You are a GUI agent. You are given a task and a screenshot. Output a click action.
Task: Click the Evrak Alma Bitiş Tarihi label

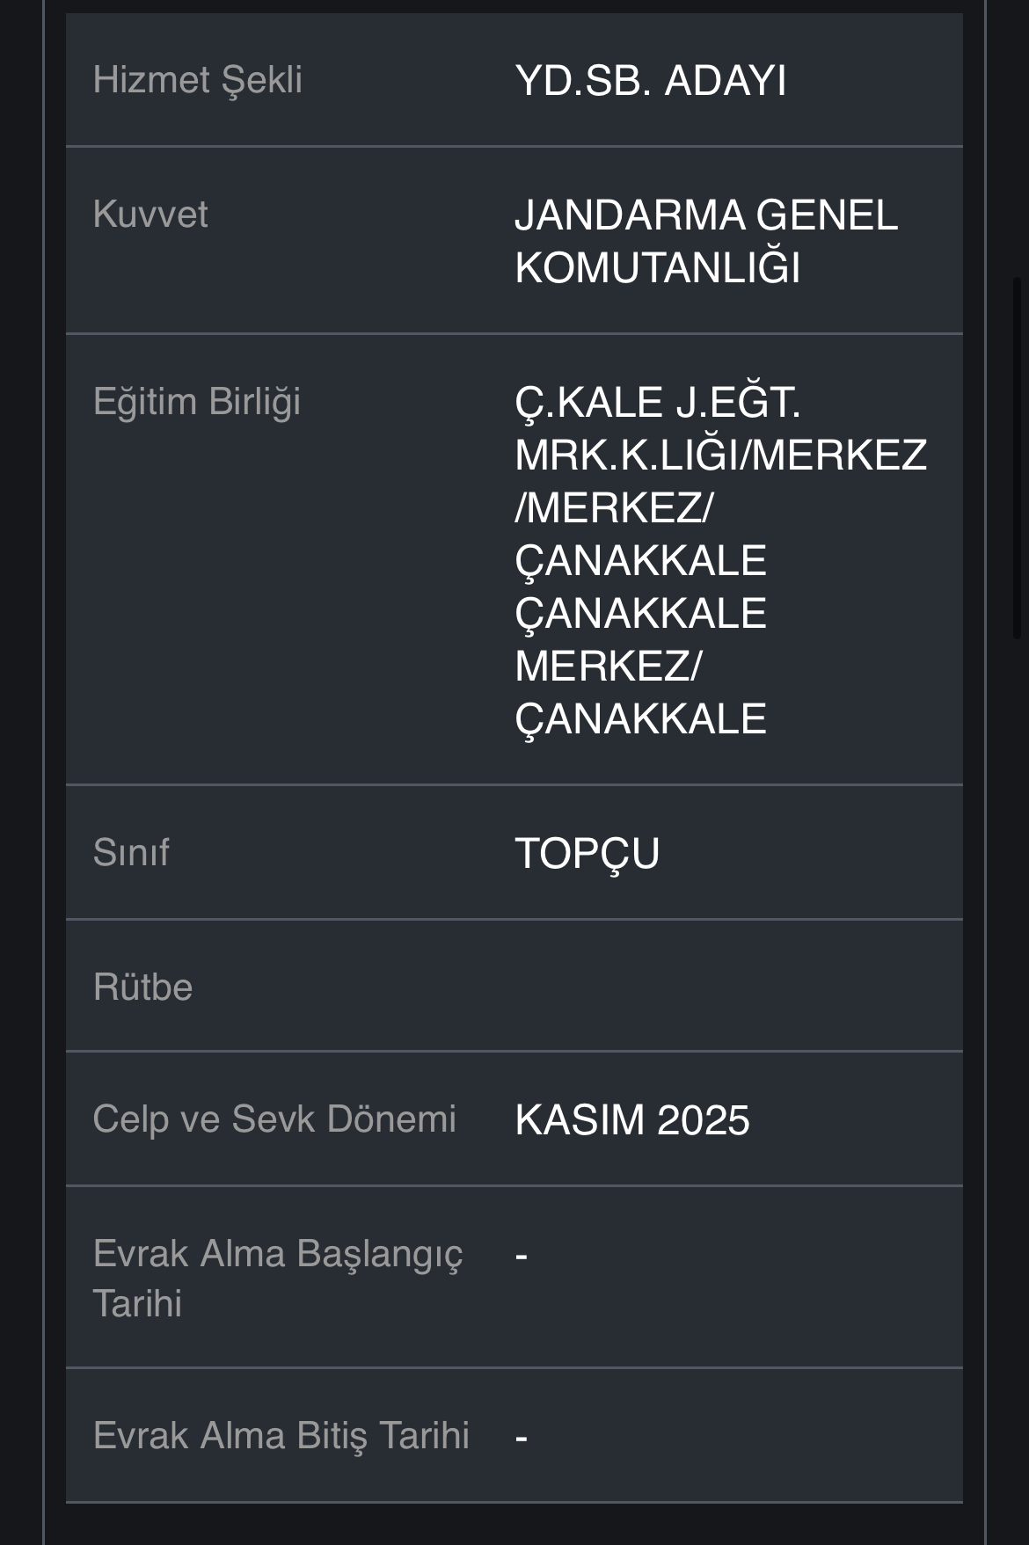point(281,1435)
